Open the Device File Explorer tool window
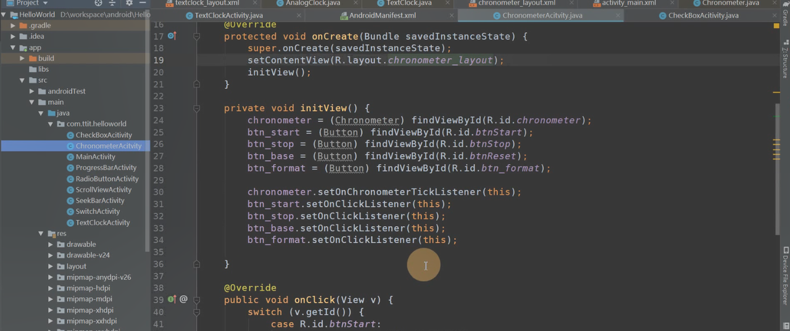790x331 pixels. (785, 276)
